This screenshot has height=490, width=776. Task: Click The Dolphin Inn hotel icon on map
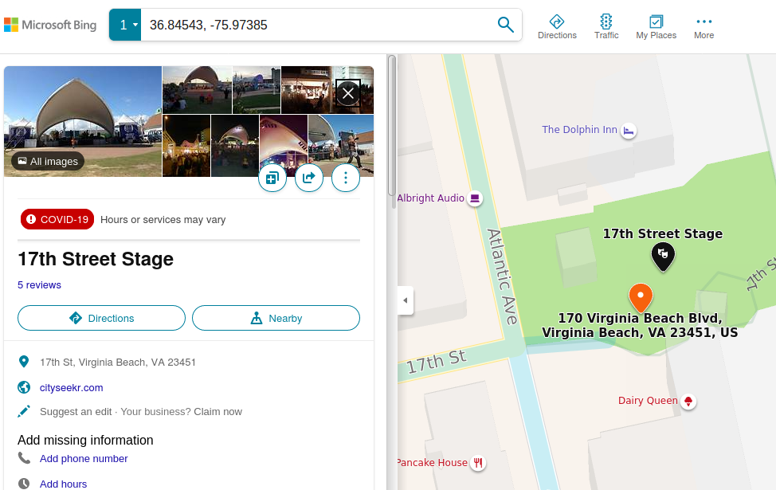pyautogui.click(x=629, y=131)
